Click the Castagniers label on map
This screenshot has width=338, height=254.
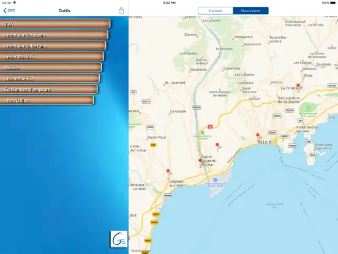[x=243, y=37]
